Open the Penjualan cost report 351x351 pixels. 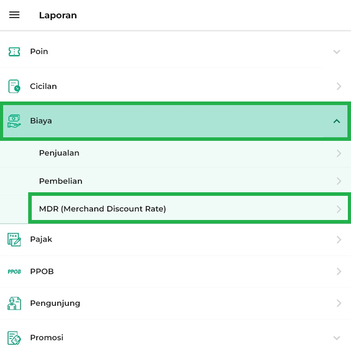[x=59, y=153]
